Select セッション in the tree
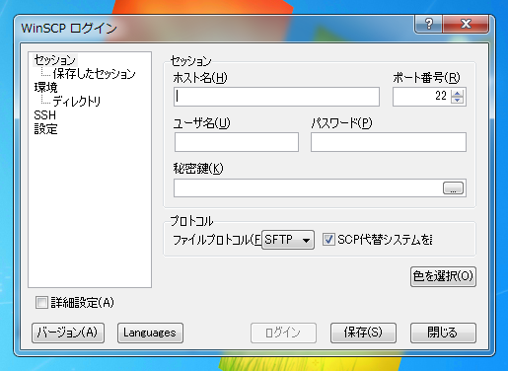 (55, 60)
